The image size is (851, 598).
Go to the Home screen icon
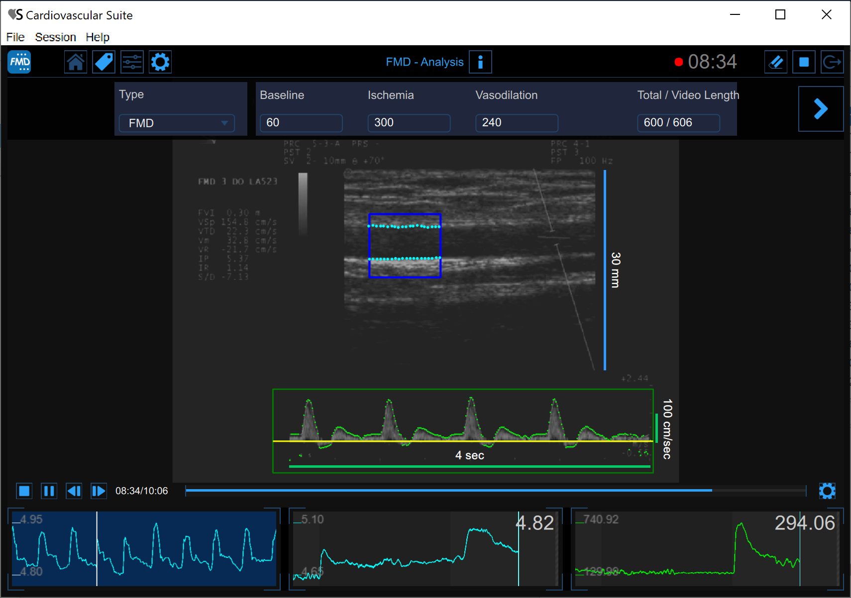76,62
